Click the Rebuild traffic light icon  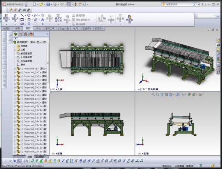[x=76, y=4]
